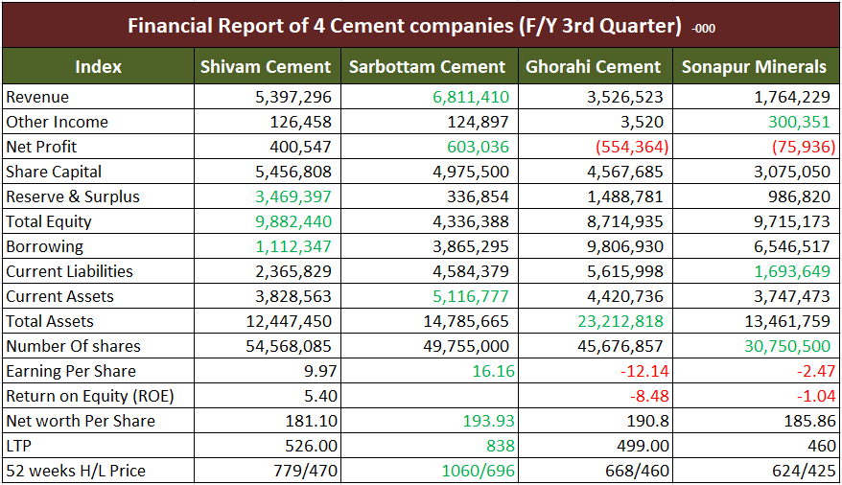
Task: Click Sonapur other income 300,351
Action: point(799,122)
